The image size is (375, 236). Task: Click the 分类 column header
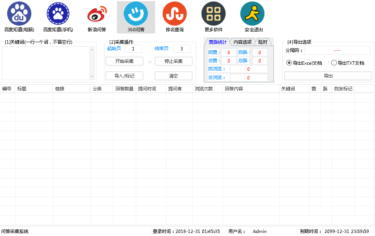tap(102, 89)
